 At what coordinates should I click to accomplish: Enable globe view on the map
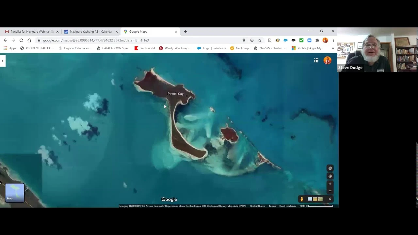(330, 168)
